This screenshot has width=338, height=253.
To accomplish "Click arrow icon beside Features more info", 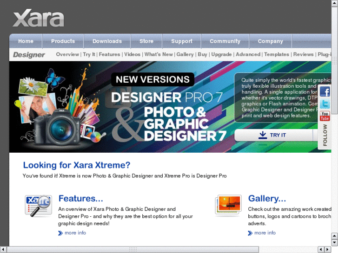I will click(60, 233).
